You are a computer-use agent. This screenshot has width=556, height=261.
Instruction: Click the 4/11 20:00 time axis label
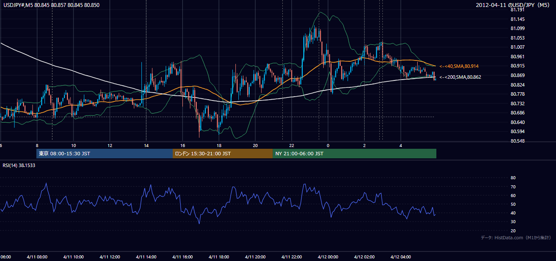[255, 257]
